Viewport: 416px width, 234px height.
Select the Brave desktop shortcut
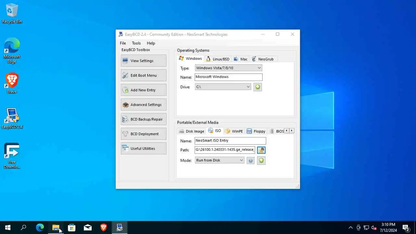[12, 84]
